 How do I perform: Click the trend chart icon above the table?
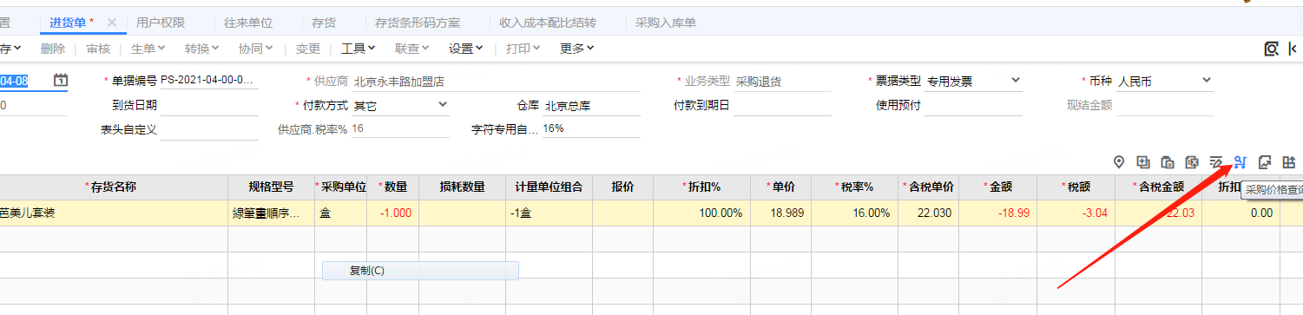(x=1265, y=161)
